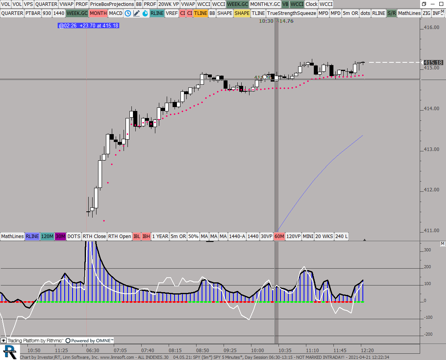Click the arrow icon before Trading Platform by Rithmic
Image resolution: width=446 pixels, height=360 pixels.
4,340
